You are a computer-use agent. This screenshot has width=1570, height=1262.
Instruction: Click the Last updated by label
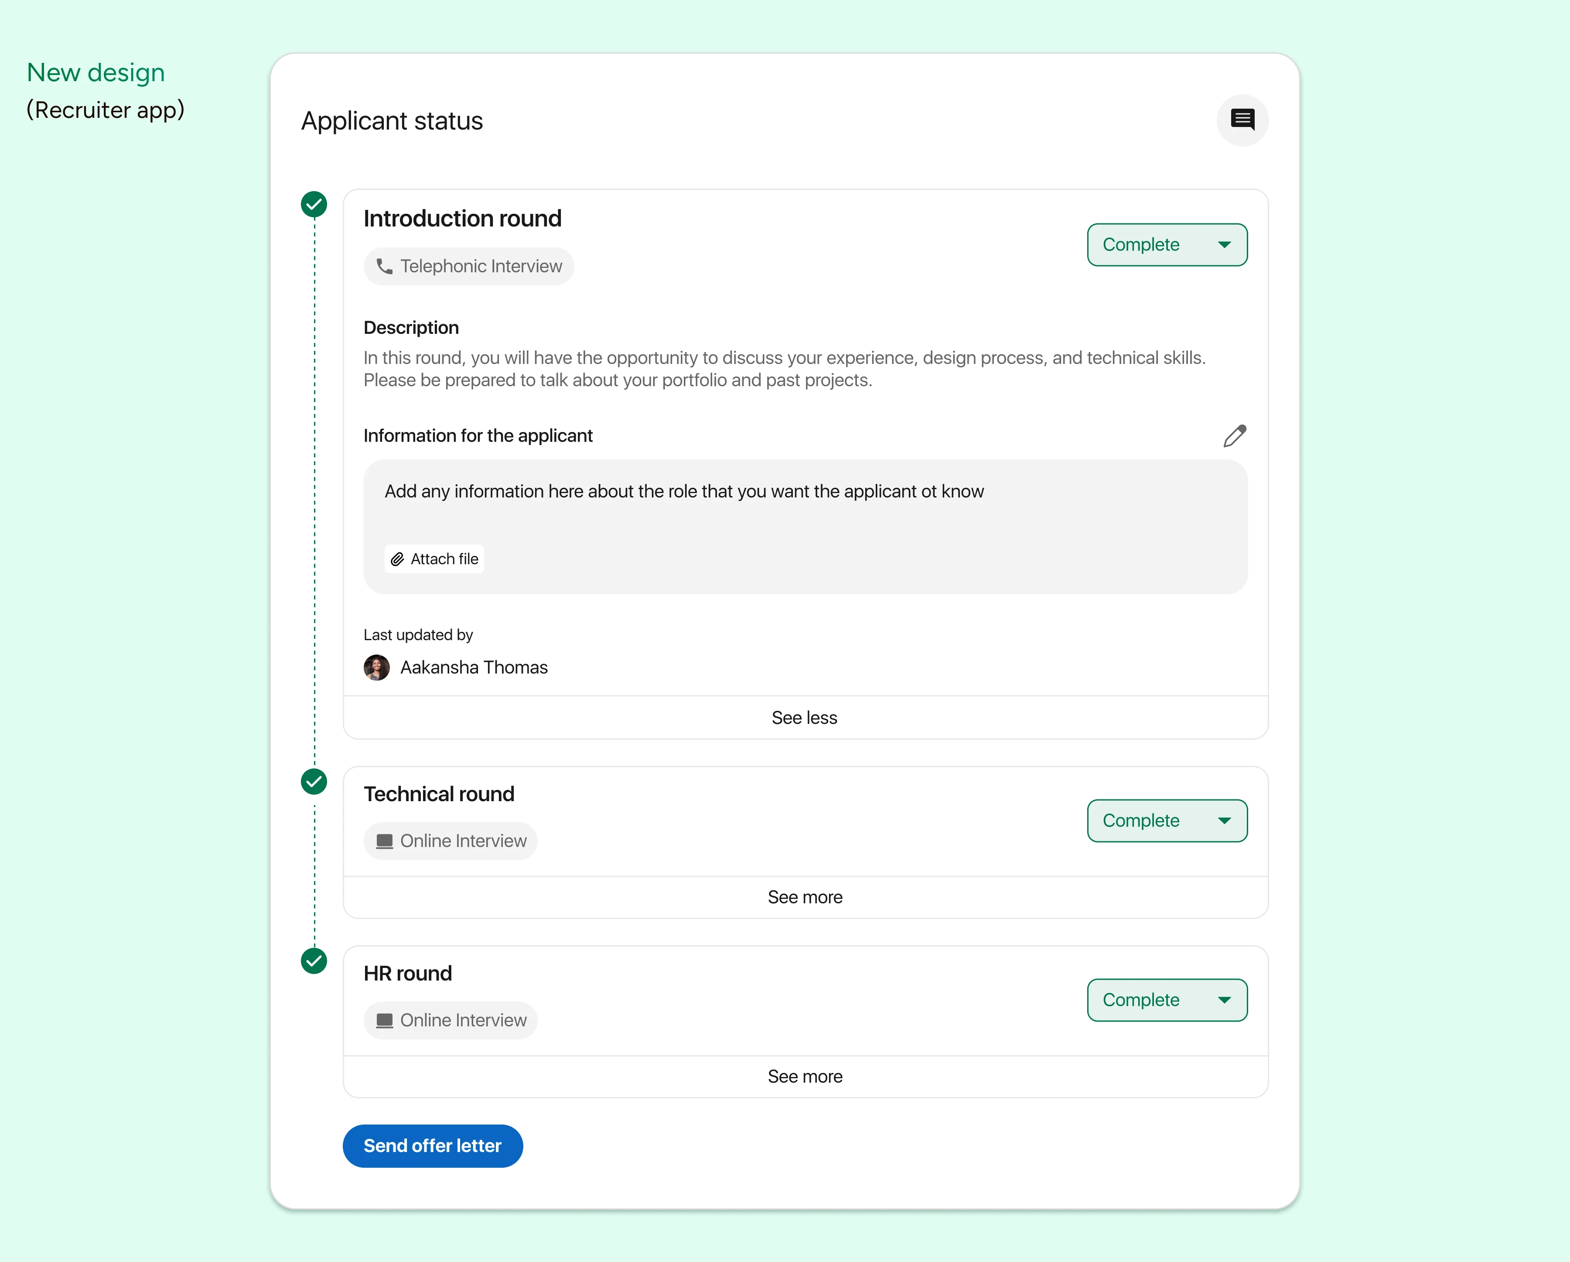(x=418, y=634)
